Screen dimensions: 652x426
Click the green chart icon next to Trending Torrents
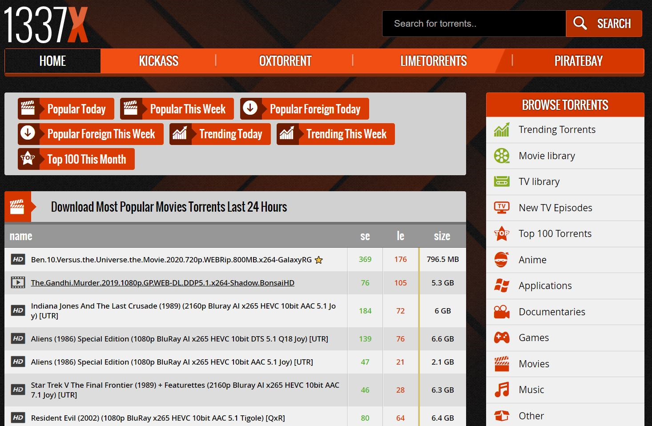[502, 130]
